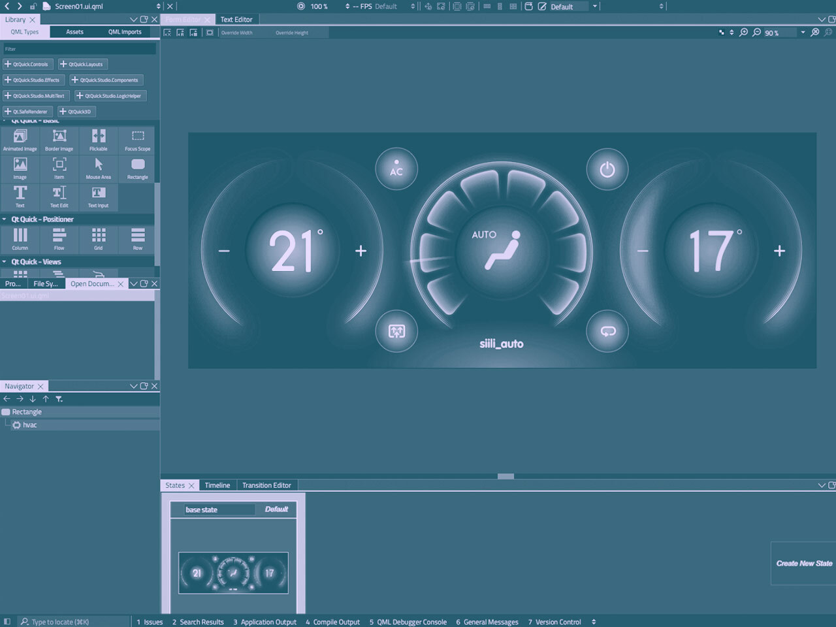Select the Mouse Area component

click(x=98, y=169)
